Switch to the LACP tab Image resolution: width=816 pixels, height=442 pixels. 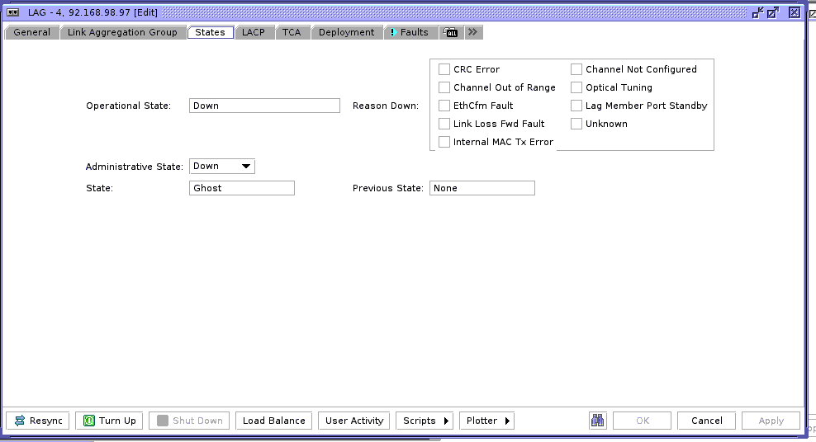(x=253, y=32)
